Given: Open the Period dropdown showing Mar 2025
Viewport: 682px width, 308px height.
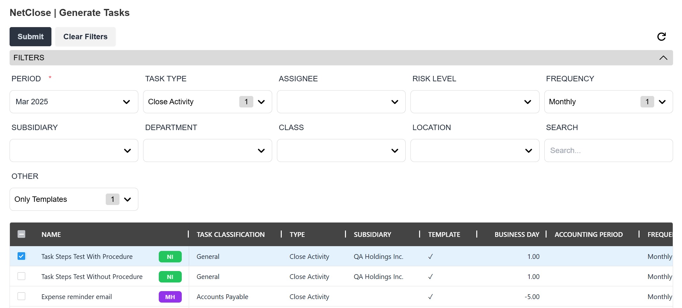Looking at the screenshot, I should pyautogui.click(x=74, y=102).
